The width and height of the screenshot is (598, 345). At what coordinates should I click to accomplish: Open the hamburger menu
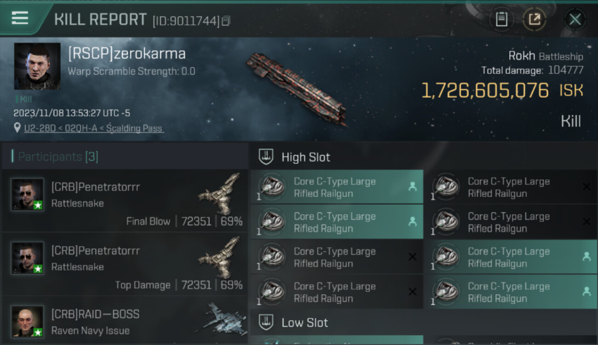pyautogui.click(x=20, y=18)
